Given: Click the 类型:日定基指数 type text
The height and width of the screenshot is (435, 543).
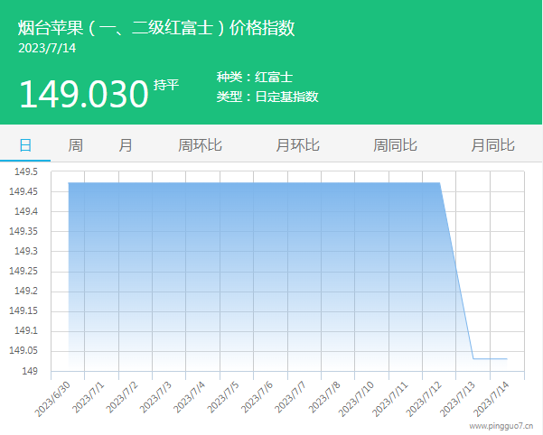Looking at the screenshot, I should 267,97.
